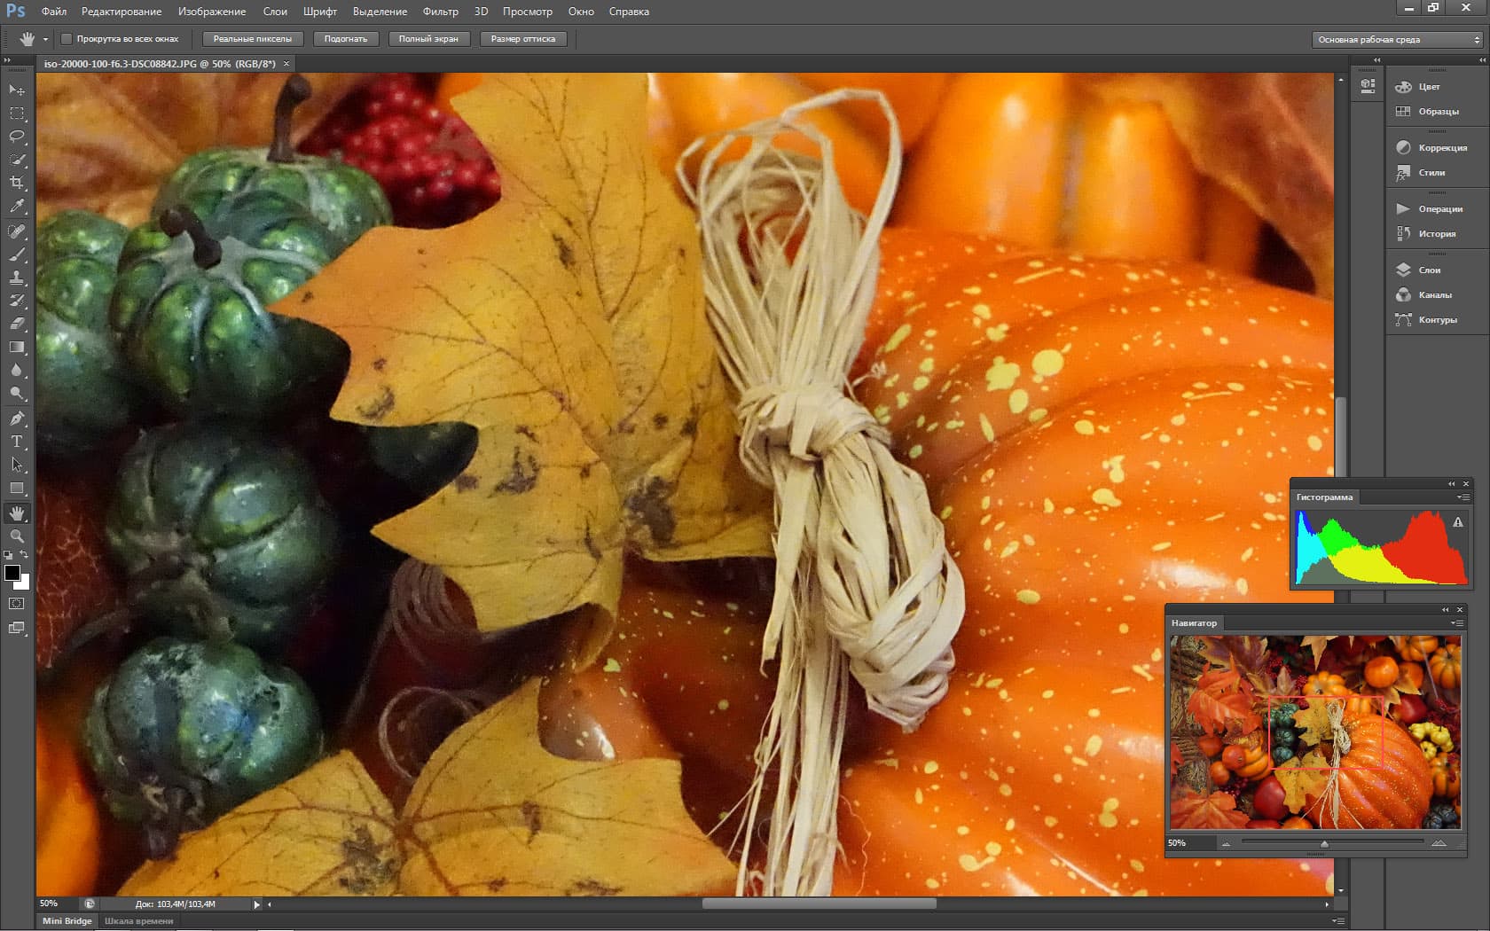Image resolution: width=1490 pixels, height=931 pixels.
Task: Zoom out using Navigator small mountains icon
Action: pos(1226,844)
